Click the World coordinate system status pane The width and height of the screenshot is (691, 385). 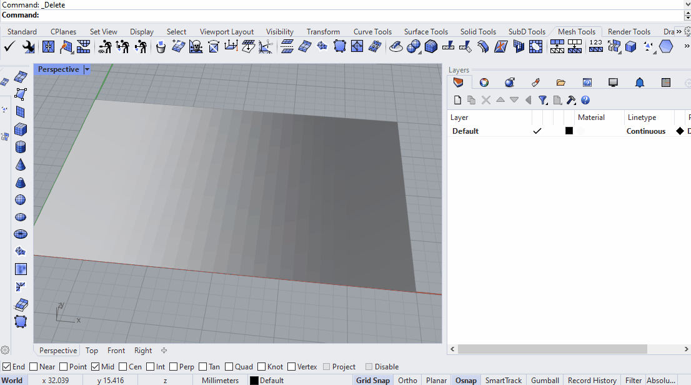click(14, 380)
